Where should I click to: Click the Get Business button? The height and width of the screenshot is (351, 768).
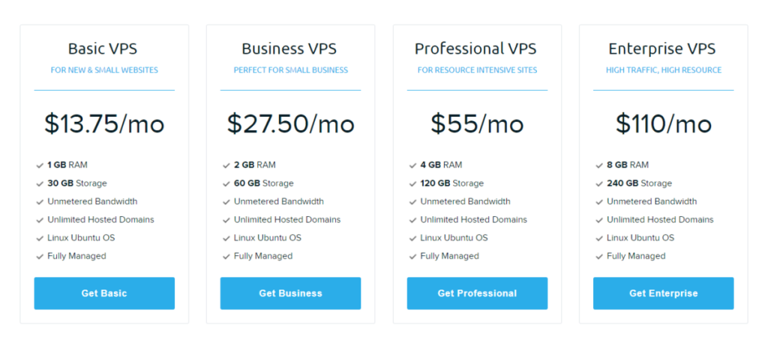coord(290,293)
